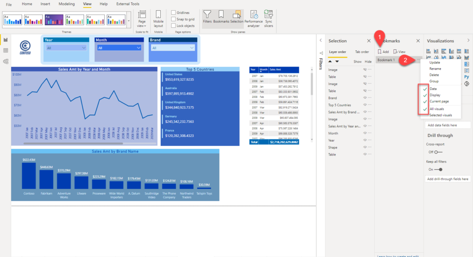Switch to the Home ribbon tab

(27, 4)
